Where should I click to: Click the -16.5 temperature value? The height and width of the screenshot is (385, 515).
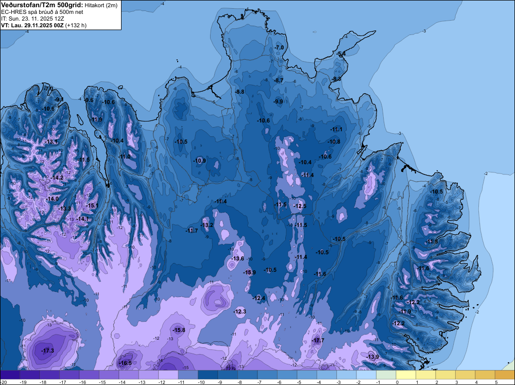tap(125, 363)
